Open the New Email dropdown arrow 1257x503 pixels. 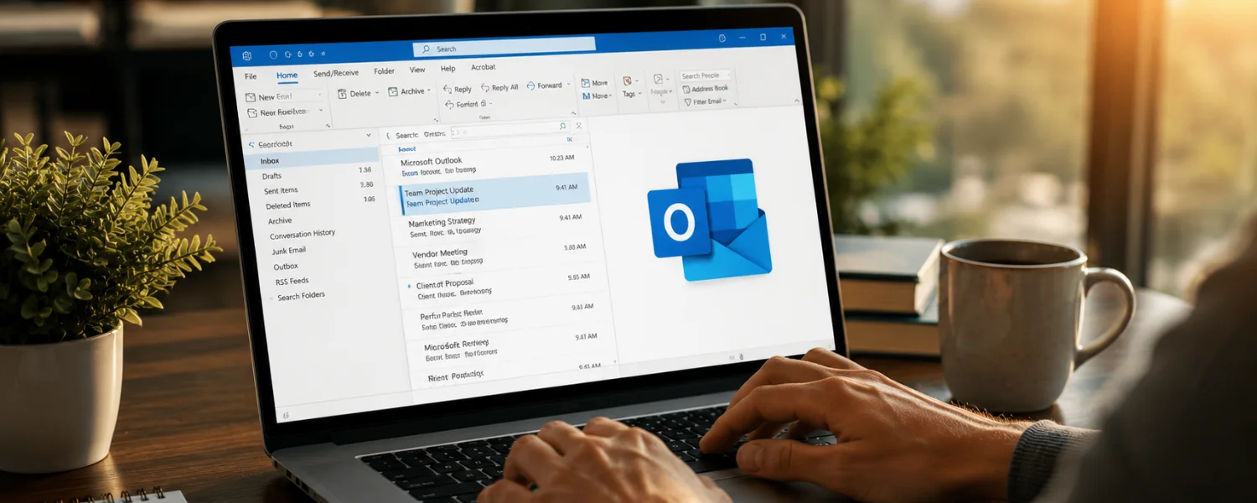click(x=319, y=96)
